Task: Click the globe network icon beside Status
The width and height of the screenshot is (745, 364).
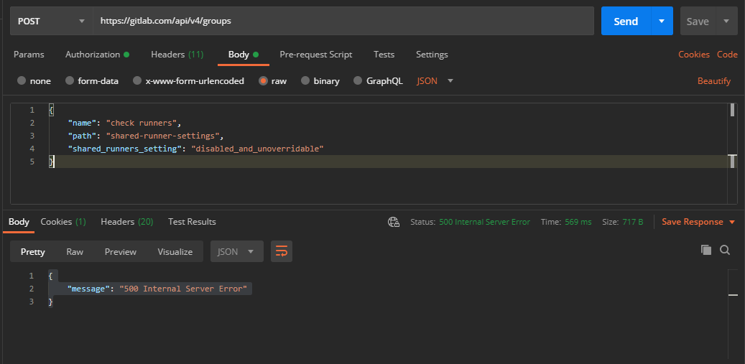Action: click(x=393, y=222)
